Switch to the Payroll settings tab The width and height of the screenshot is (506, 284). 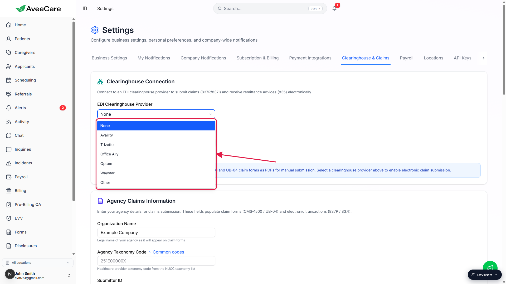[406, 58]
